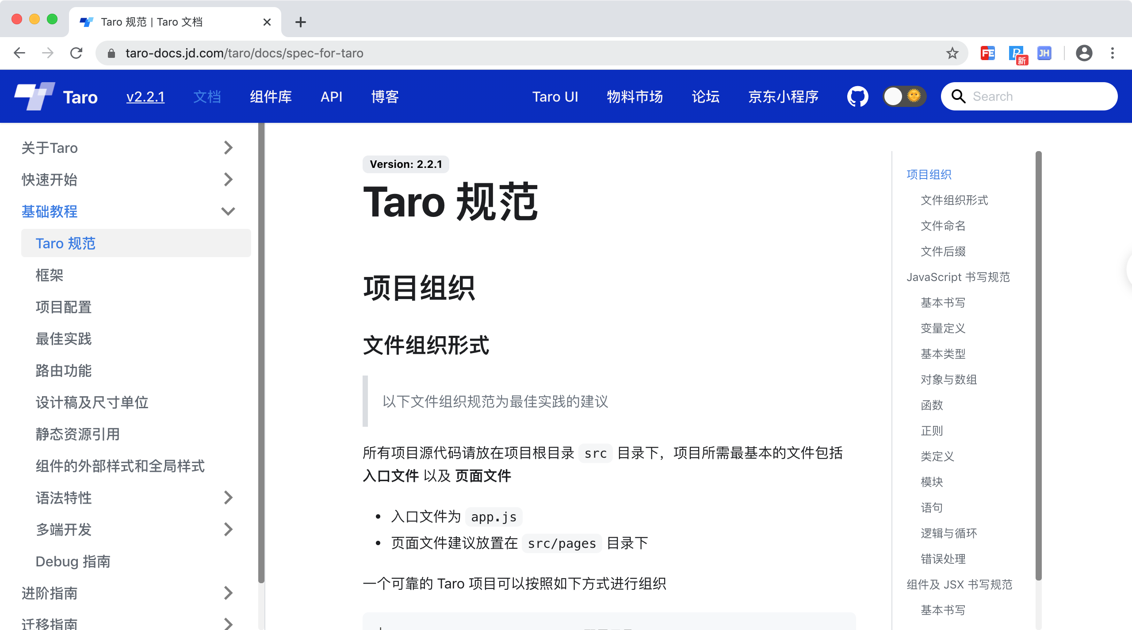
Task: Open the Chrome profile avatar
Action: (x=1084, y=53)
